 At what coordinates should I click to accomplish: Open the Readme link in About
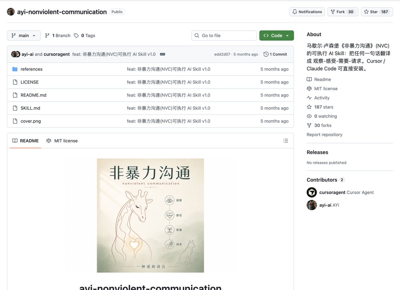(x=323, y=80)
